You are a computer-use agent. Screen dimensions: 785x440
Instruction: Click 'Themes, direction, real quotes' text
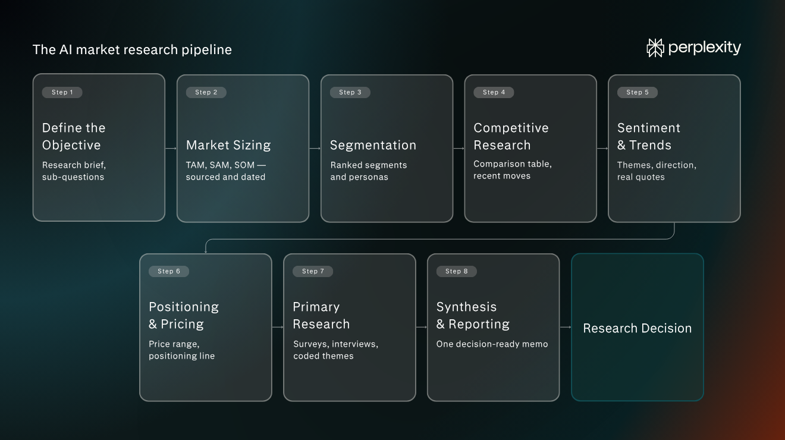pos(657,171)
